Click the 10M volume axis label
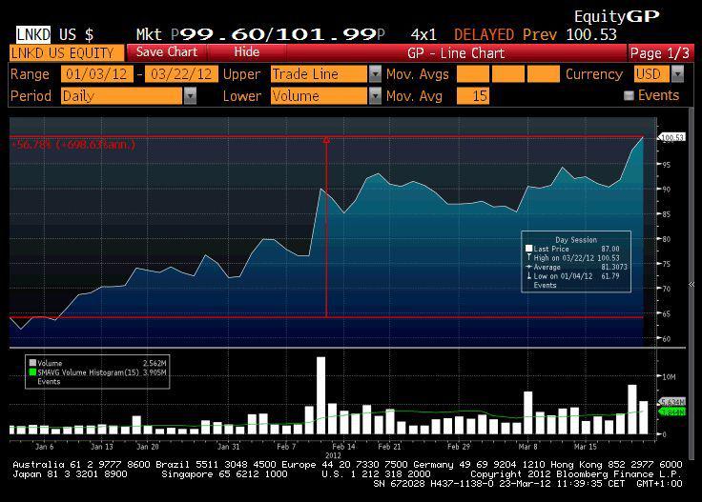The width and height of the screenshot is (702, 502). [669, 377]
